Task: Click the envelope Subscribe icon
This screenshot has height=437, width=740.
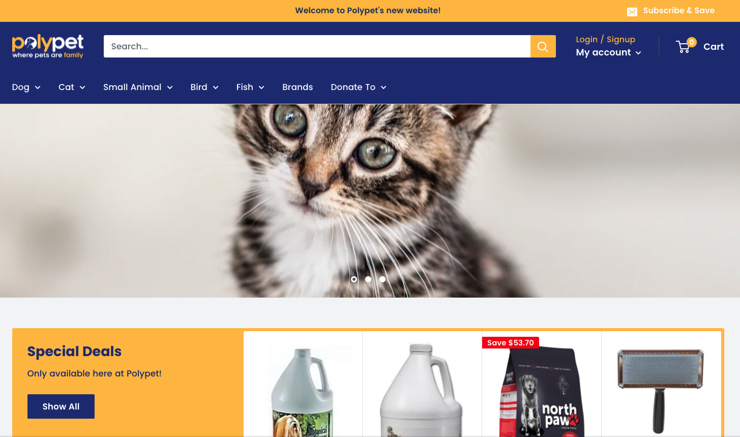Action: pyautogui.click(x=632, y=11)
